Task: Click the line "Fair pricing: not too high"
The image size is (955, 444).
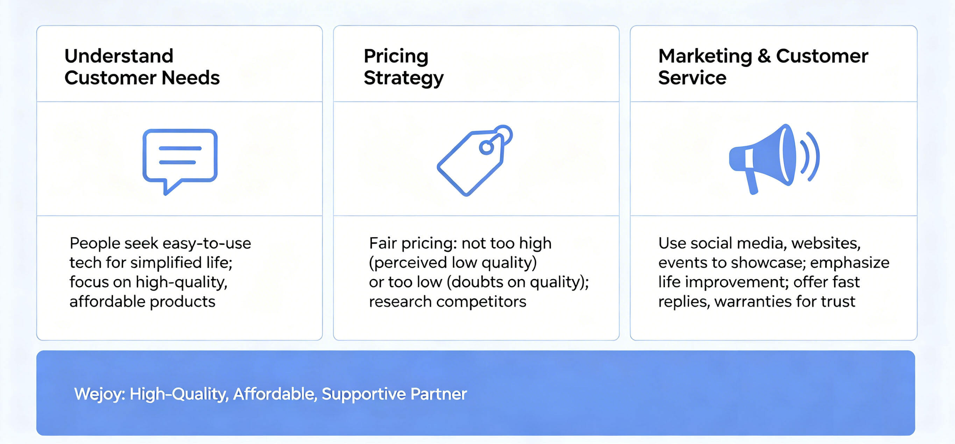Action: point(460,243)
